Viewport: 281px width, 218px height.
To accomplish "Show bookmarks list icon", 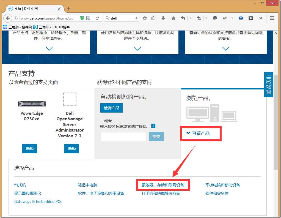I will (x=153, y=18).
